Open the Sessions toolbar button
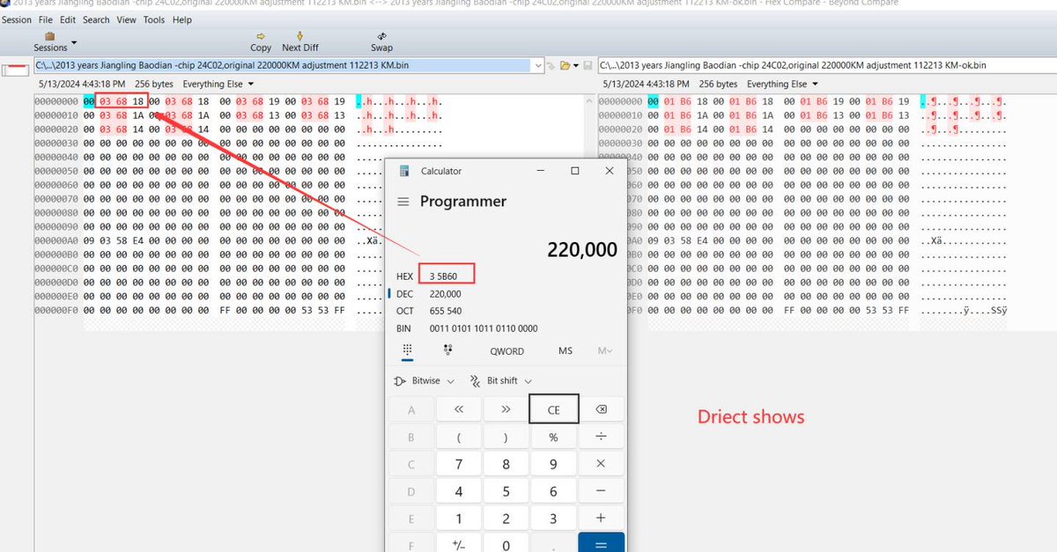Image resolution: width=1057 pixels, height=552 pixels. [50, 41]
